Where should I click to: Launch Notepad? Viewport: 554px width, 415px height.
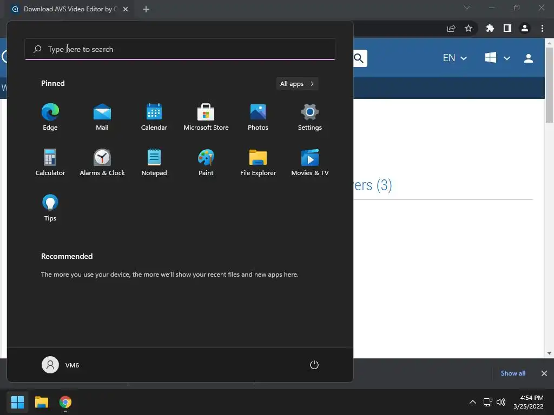click(154, 162)
